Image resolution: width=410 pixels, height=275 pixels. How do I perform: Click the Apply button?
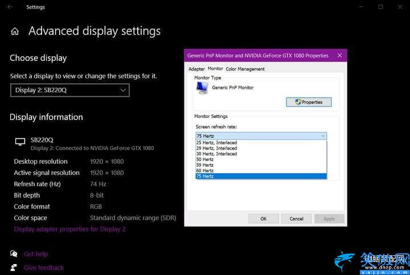point(329,219)
